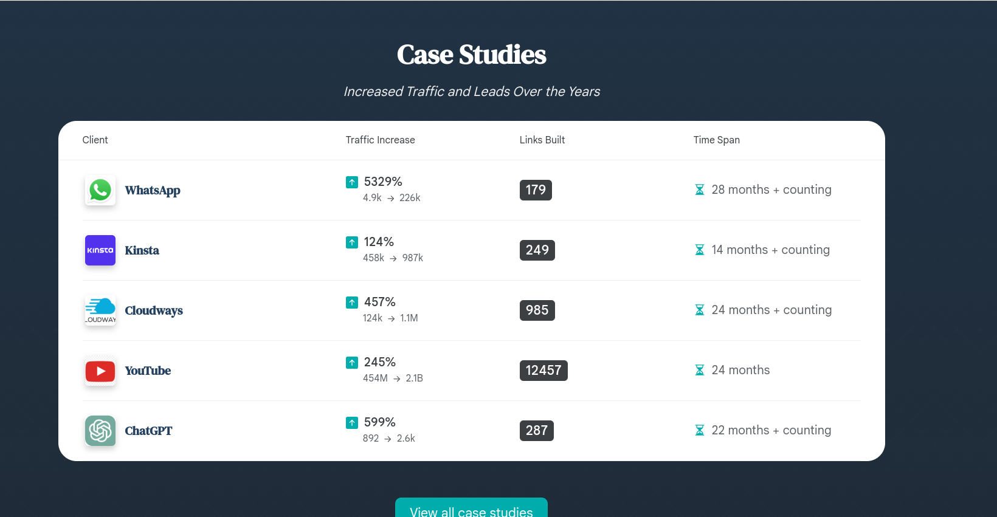Click the Links Built column header

coord(542,140)
